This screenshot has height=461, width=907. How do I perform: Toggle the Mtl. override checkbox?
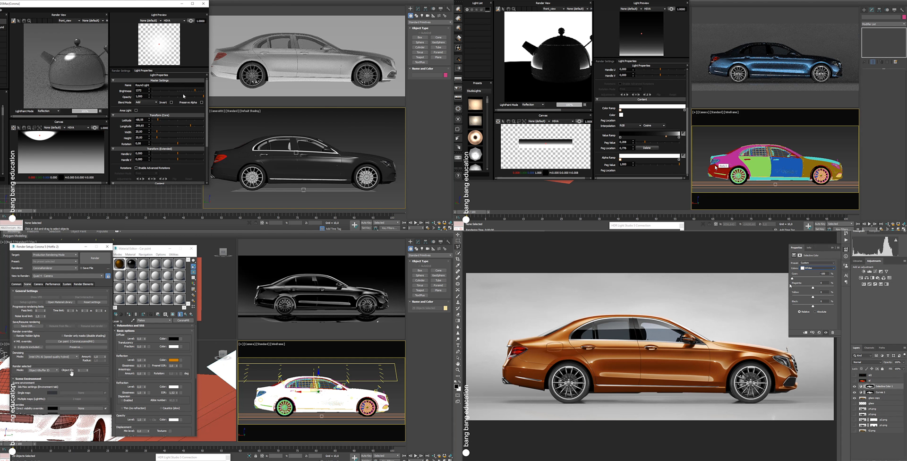click(x=15, y=341)
